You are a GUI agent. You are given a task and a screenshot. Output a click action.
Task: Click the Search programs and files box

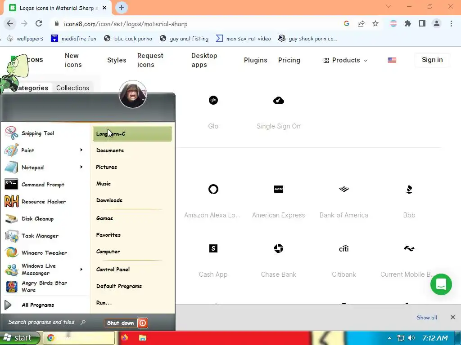coord(47,322)
